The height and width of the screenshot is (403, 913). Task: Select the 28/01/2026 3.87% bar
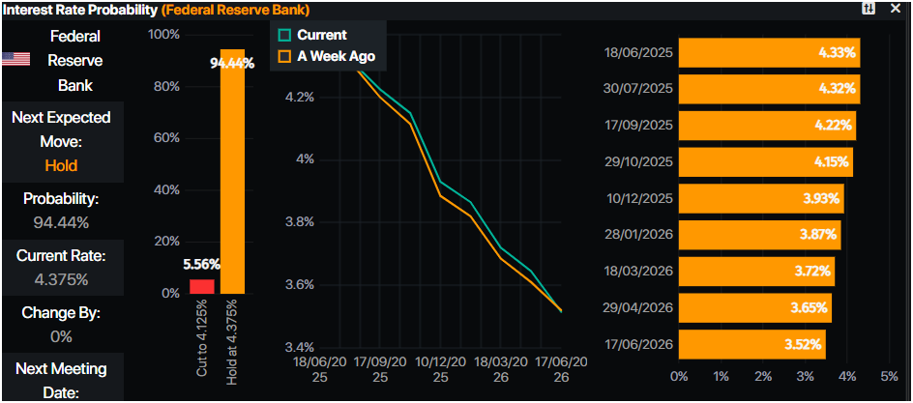[x=759, y=235]
